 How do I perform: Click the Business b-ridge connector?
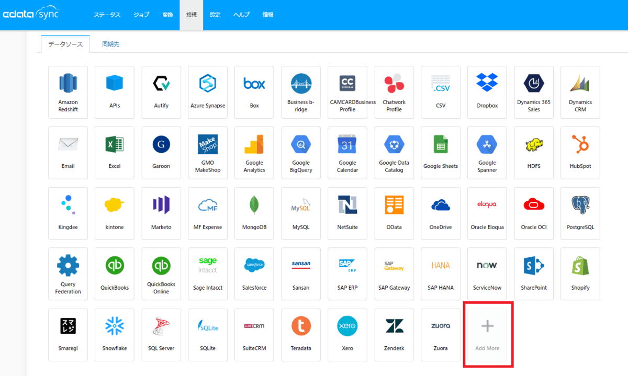pyautogui.click(x=301, y=92)
